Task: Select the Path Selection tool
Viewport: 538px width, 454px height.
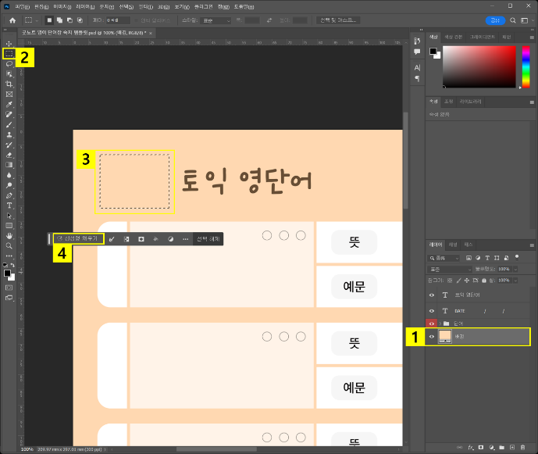Action: (9, 216)
